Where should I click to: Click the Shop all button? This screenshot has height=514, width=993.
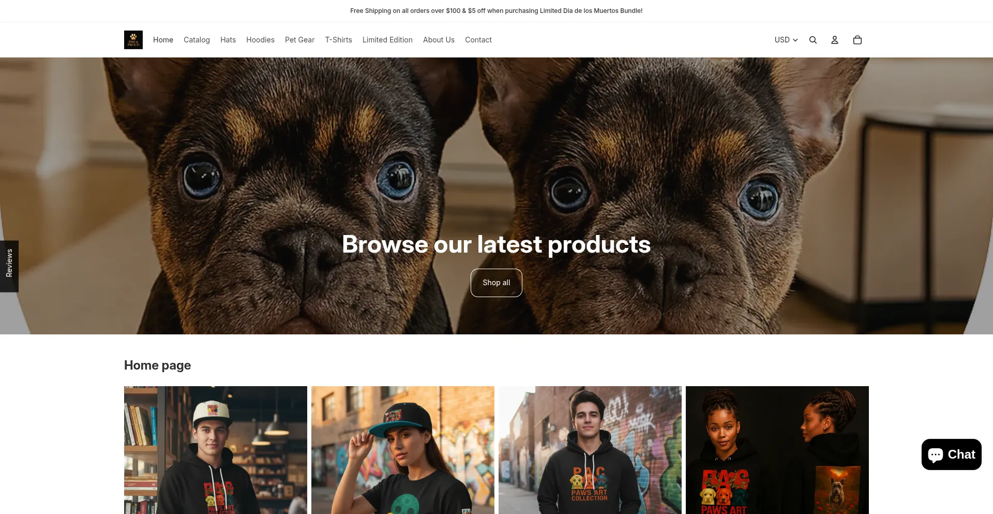(x=496, y=283)
